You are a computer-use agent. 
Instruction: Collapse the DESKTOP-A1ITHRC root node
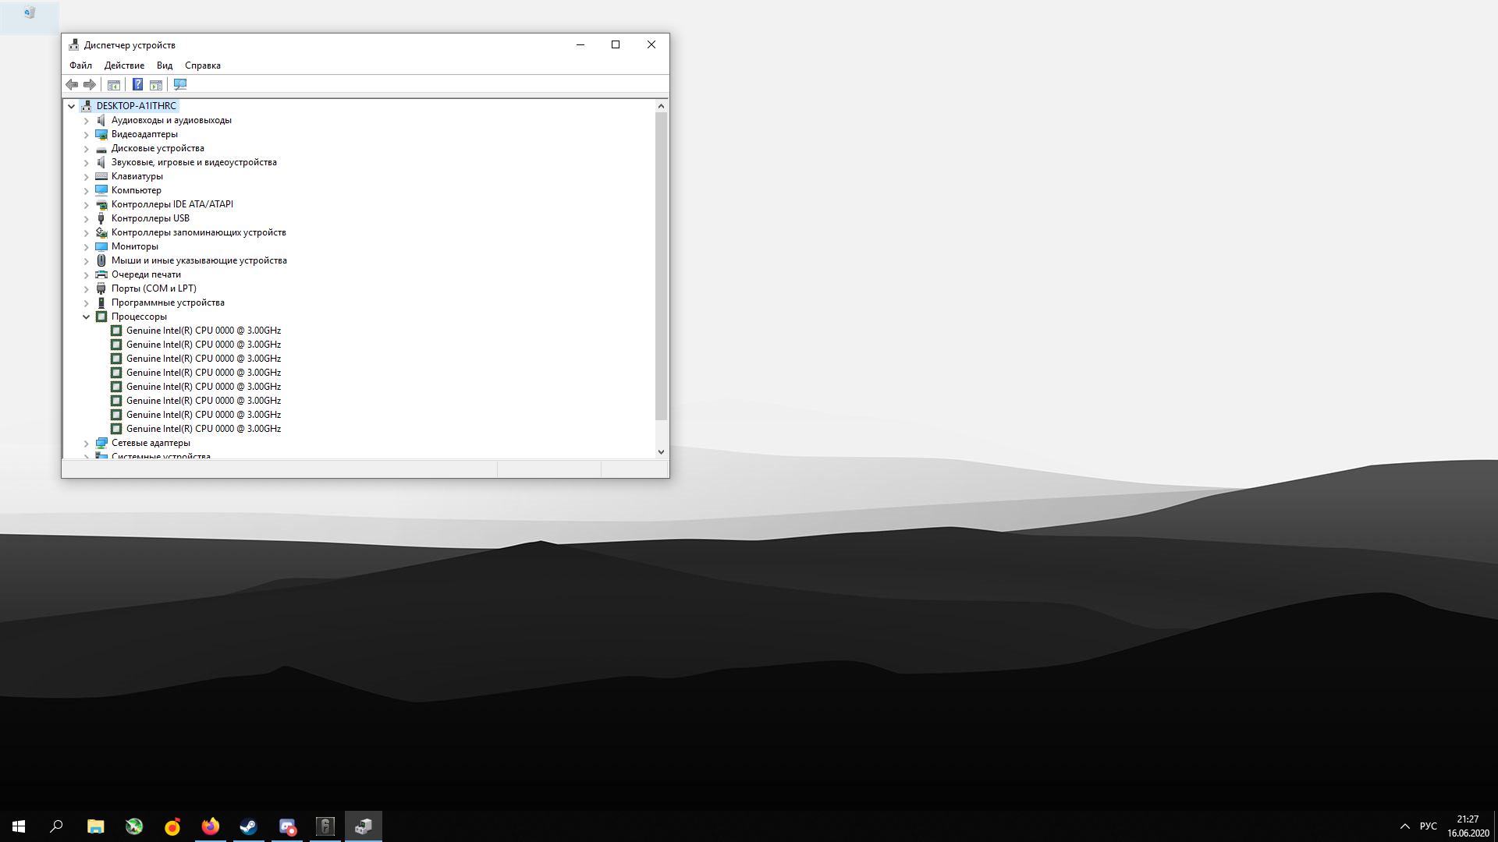[72, 106]
